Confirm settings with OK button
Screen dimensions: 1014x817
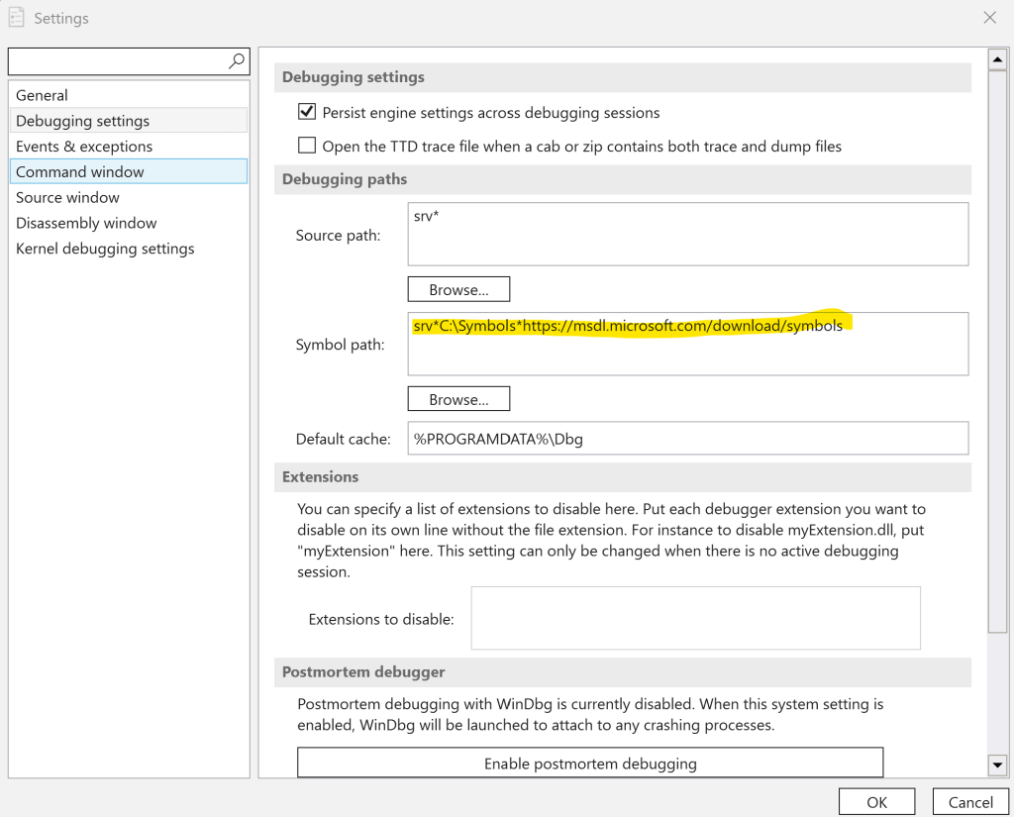coord(877,802)
